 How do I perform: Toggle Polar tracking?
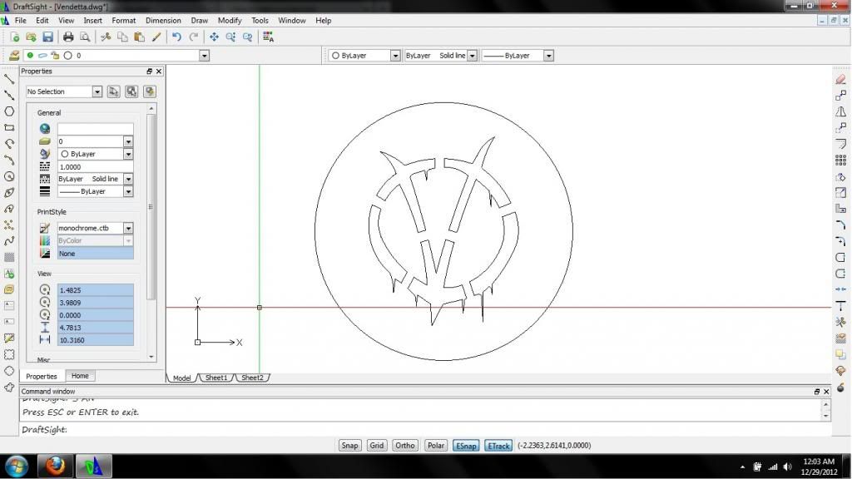pos(436,446)
